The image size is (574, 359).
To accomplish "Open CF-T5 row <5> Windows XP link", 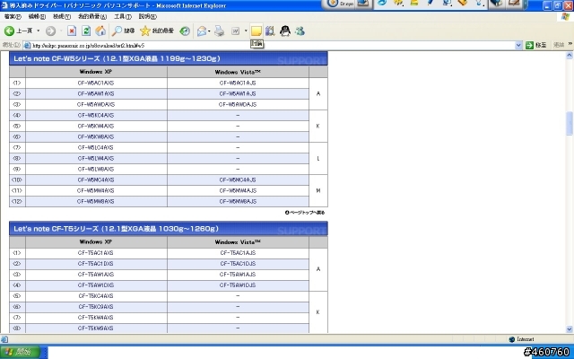I will (96, 296).
